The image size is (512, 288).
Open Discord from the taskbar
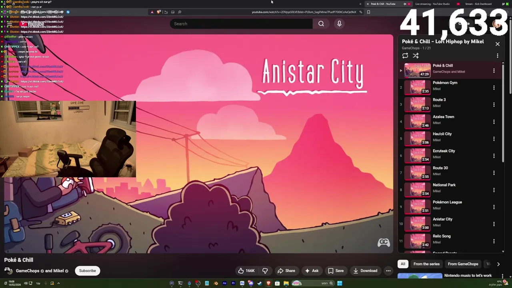pos(251,283)
